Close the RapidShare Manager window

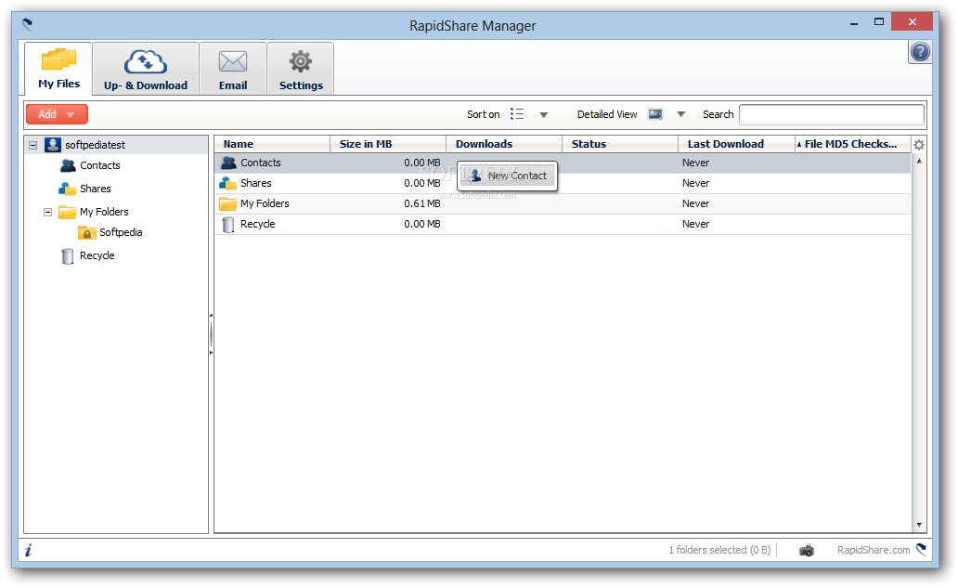[912, 22]
